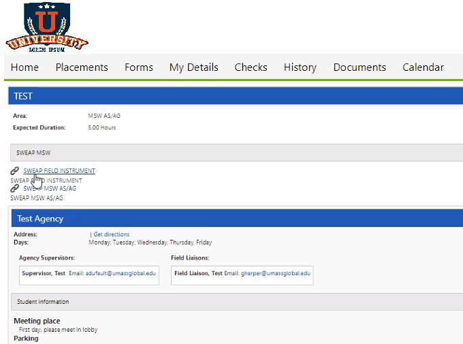Go to the Home menu
The width and height of the screenshot is (463, 344).
(x=25, y=67)
